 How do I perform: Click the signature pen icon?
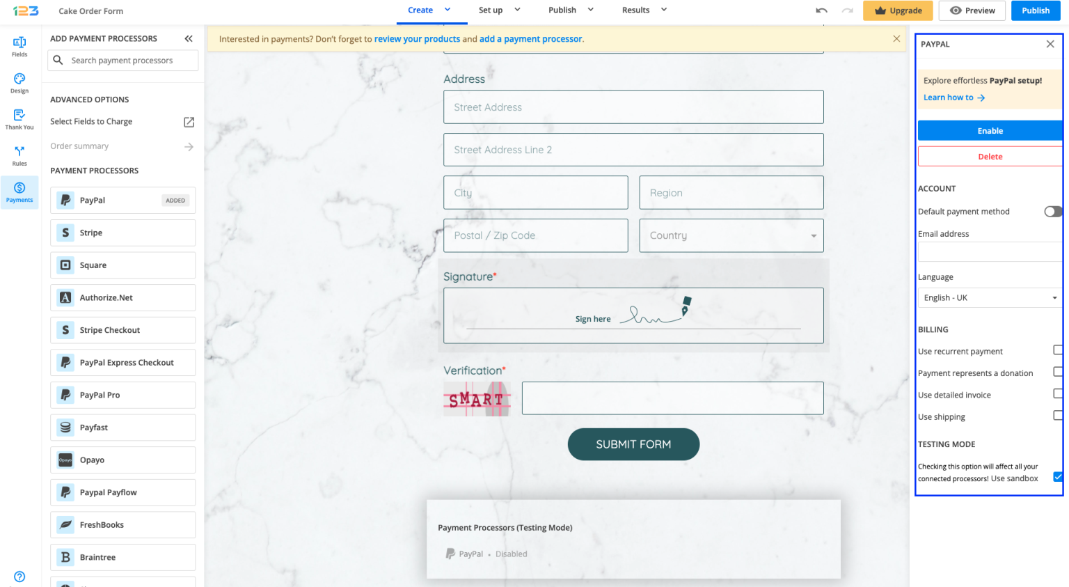(x=686, y=306)
